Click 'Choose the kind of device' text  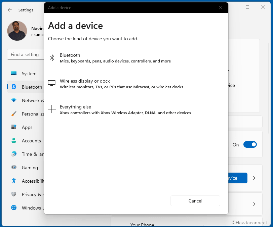pyautogui.click(x=93, y=39)
